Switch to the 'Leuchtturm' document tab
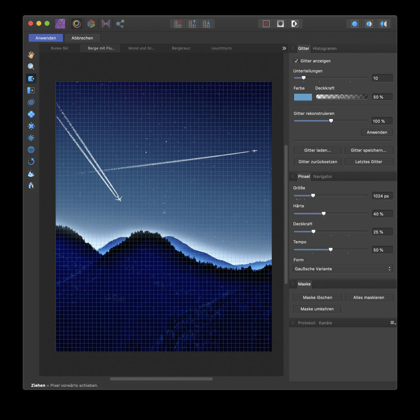The height and width of the screenshot is (420, 420). point(221,48)
